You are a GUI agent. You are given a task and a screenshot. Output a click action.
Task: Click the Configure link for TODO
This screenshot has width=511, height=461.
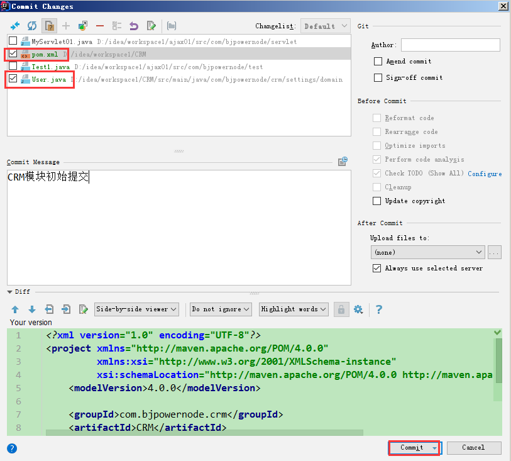coord(485,174)
